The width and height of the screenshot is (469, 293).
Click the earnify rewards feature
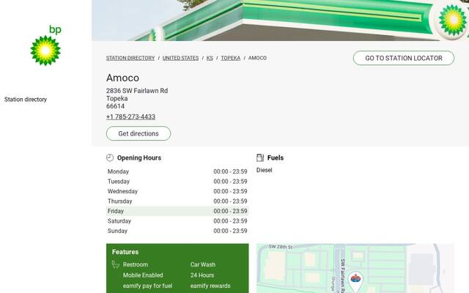[x=210, y=286]
